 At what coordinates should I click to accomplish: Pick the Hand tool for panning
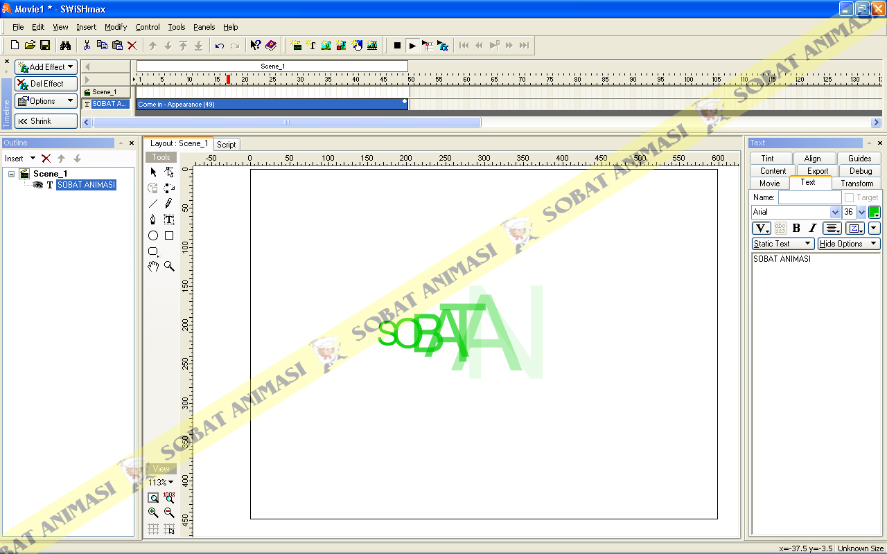click(x=154, y=265)
